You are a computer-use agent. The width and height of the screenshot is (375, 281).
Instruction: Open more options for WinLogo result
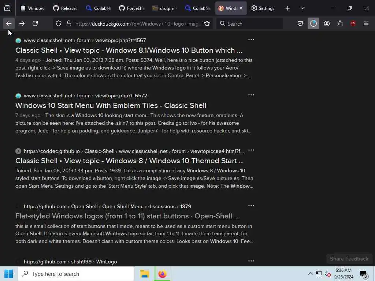click(x=251, y=261)
